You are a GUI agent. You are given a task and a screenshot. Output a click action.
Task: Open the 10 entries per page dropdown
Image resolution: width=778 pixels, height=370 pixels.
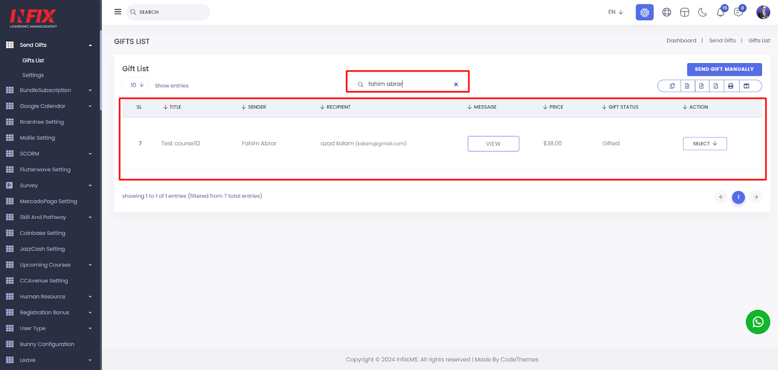point(136,85)
